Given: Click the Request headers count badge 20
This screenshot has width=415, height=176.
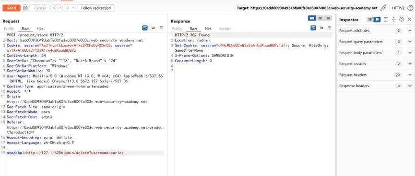Looking at the screenshot, I should (x=397, y=75).
